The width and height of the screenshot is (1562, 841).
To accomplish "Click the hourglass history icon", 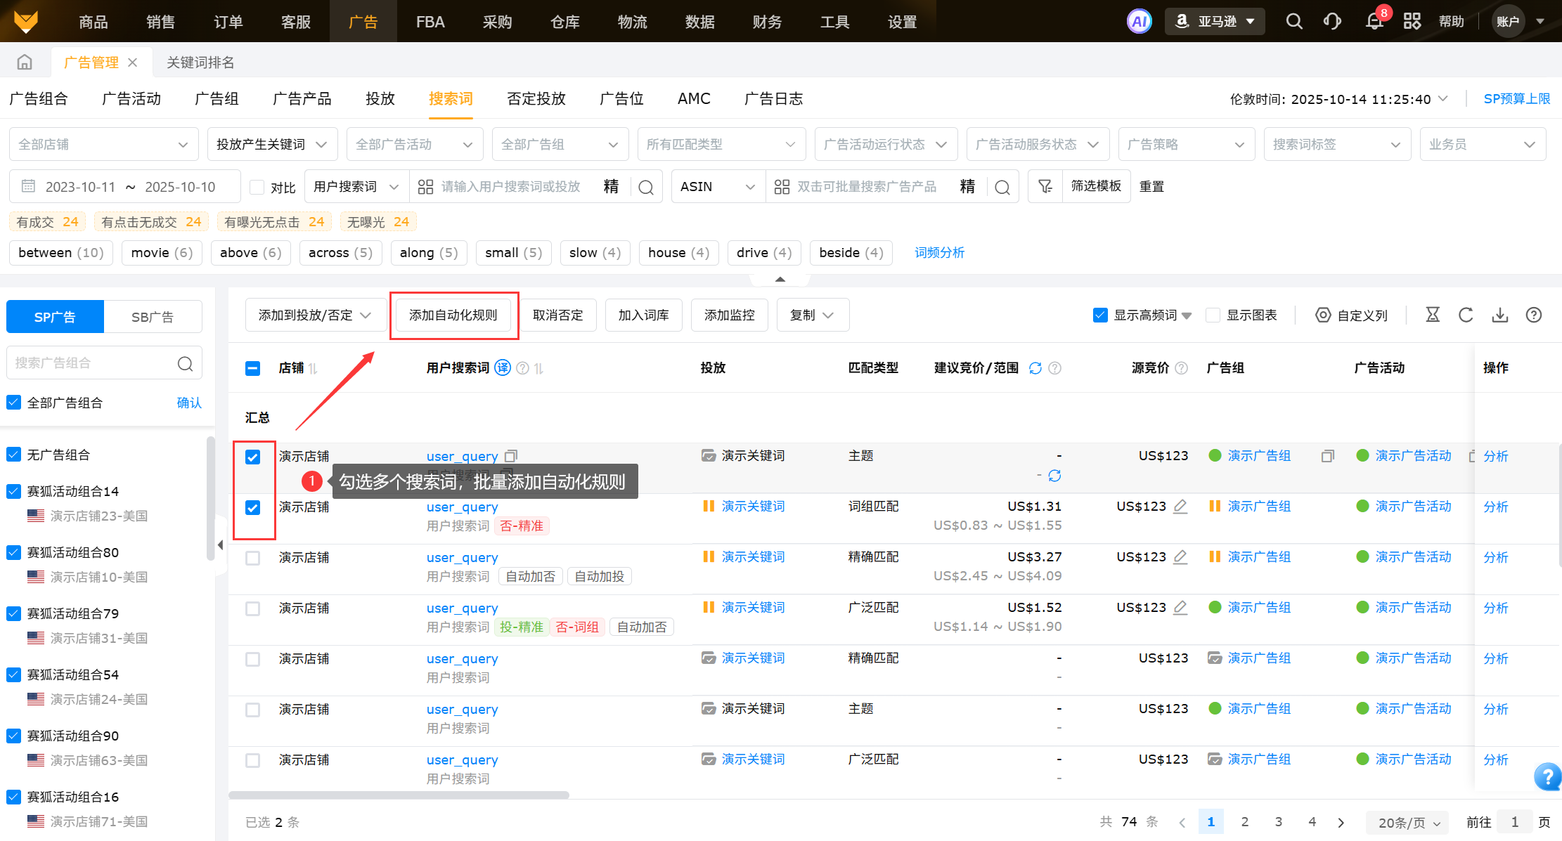I will [1433, 315].
